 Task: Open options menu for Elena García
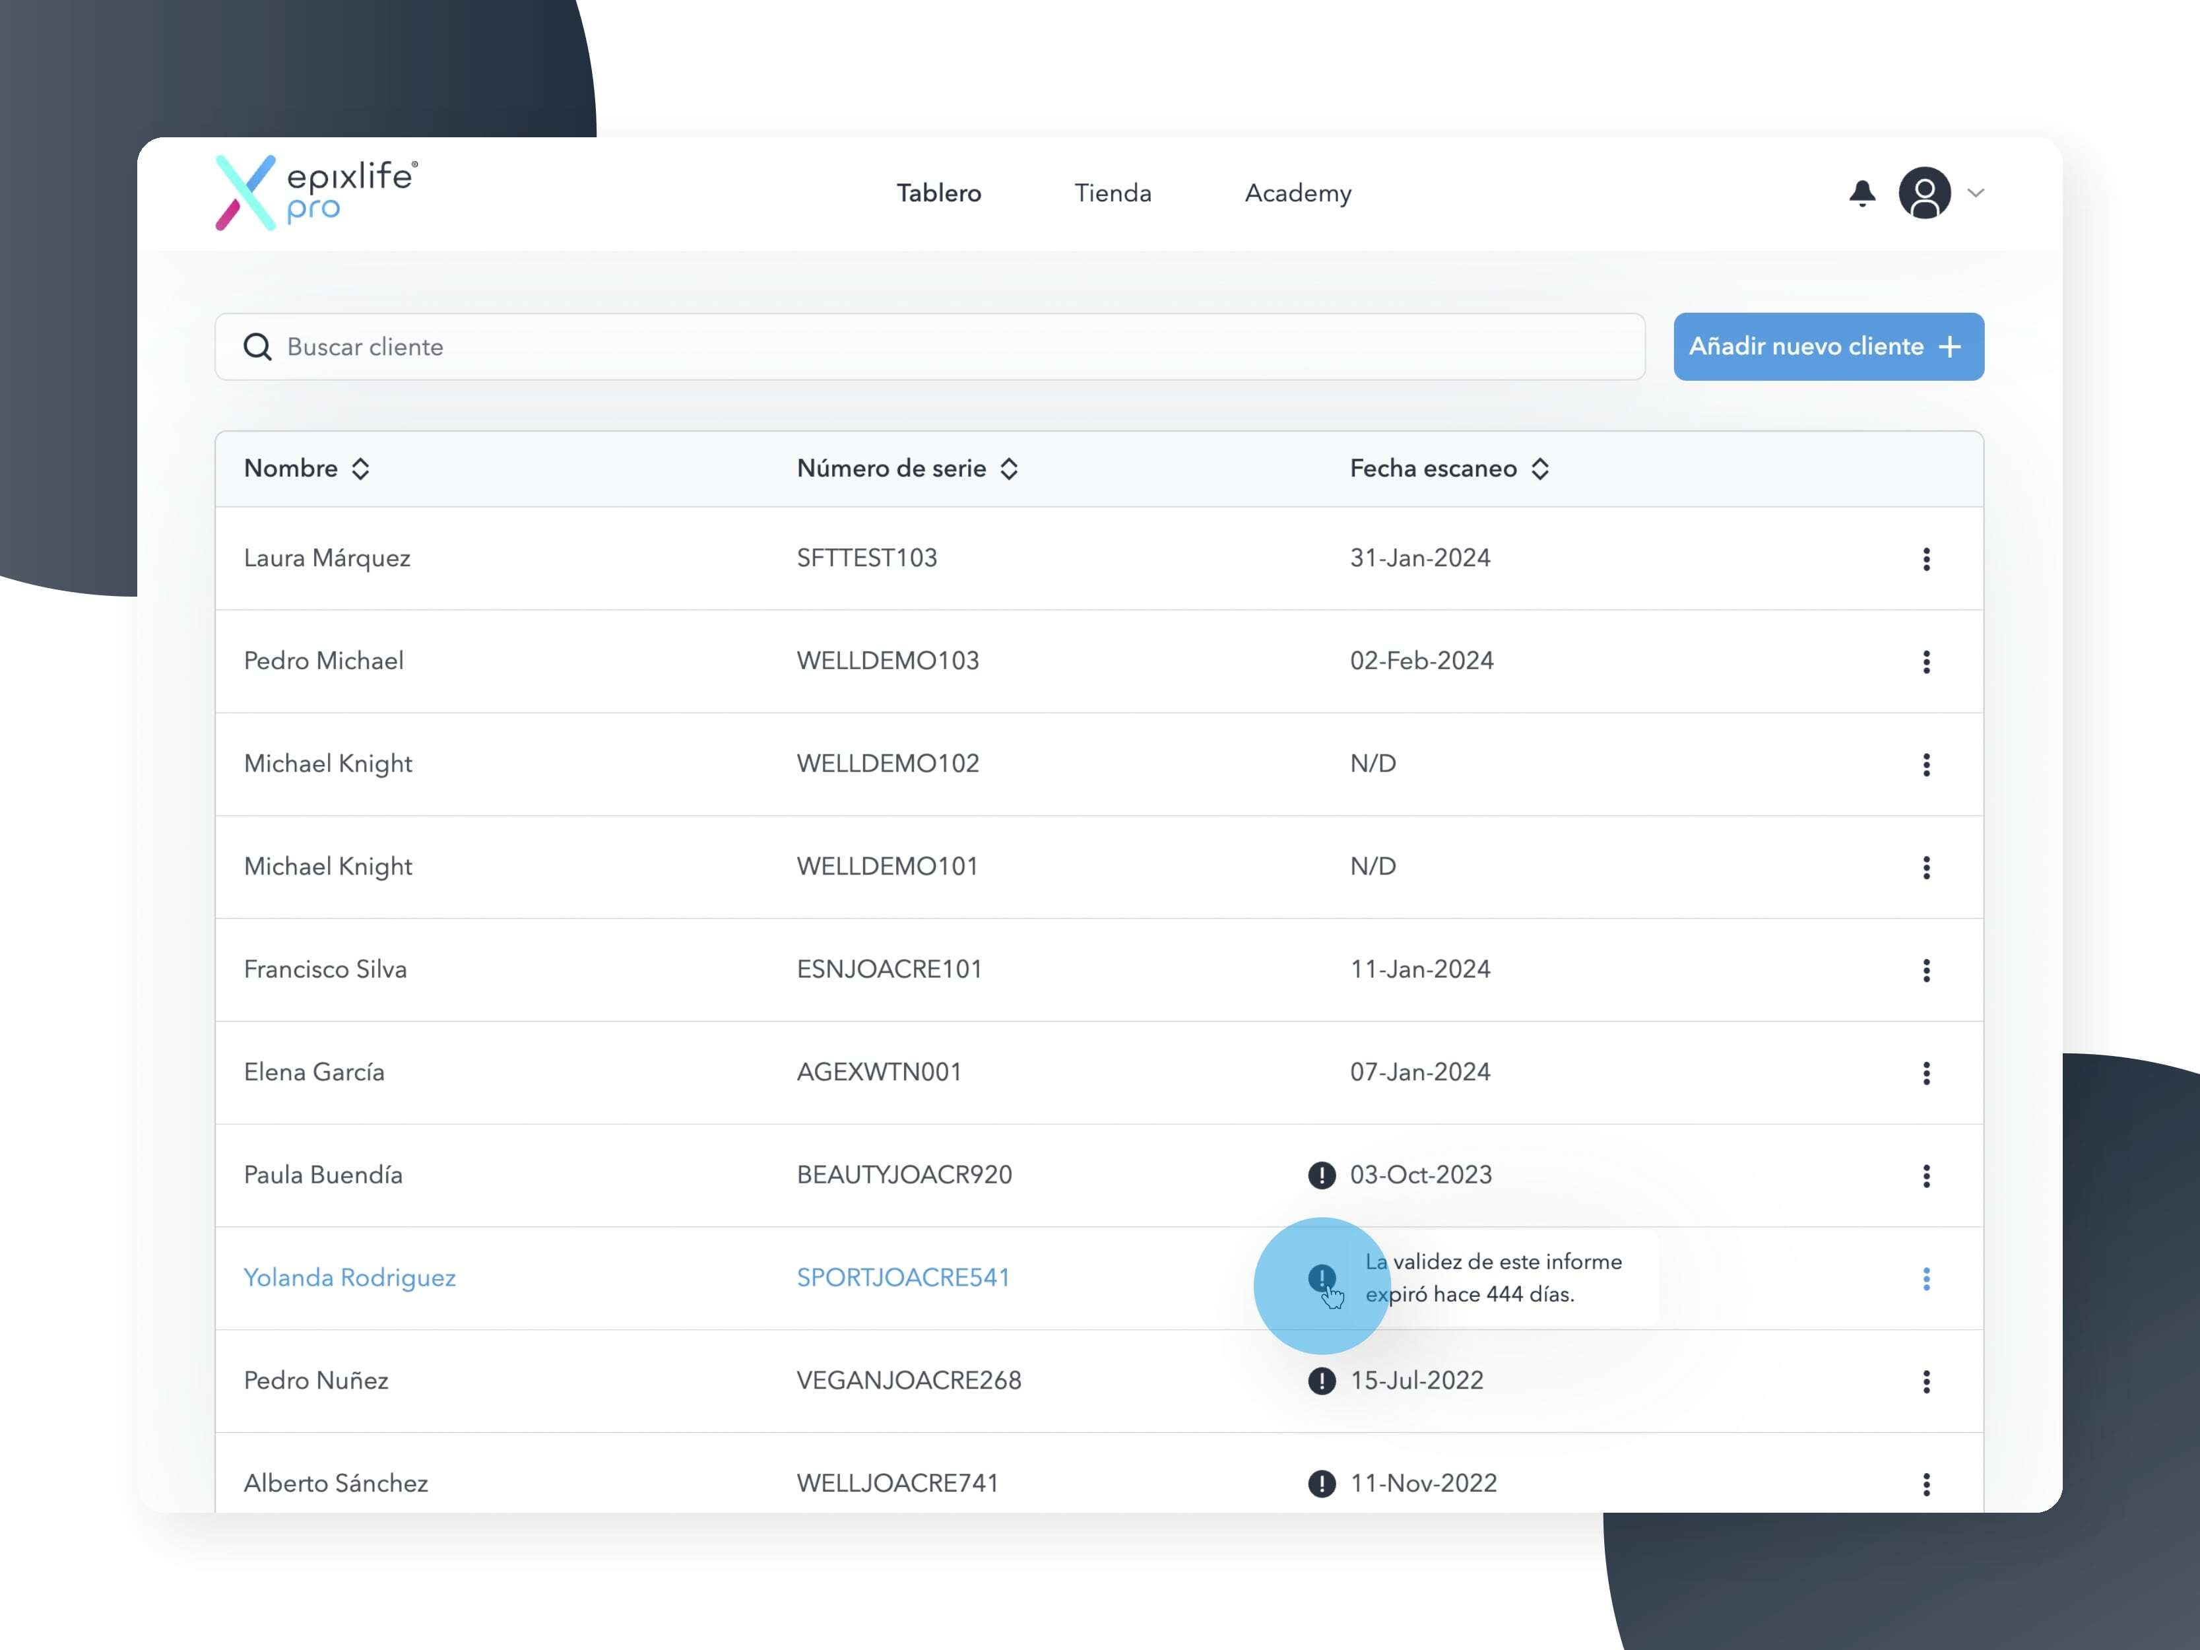(1927, 1073)
